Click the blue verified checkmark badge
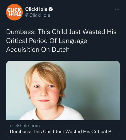126x140 pixels. 51,9
